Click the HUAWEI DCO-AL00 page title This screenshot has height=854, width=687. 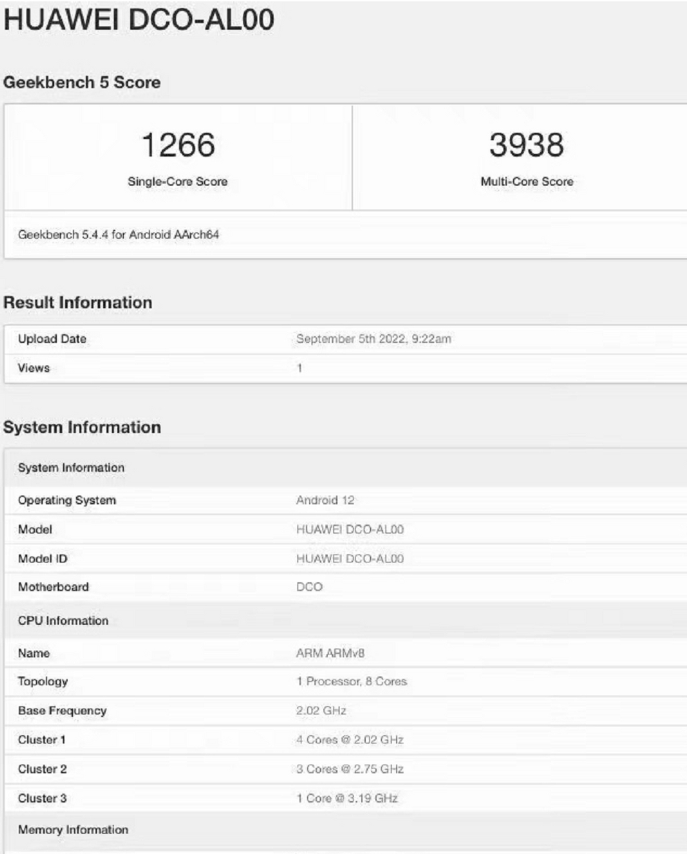coord(139,20)
